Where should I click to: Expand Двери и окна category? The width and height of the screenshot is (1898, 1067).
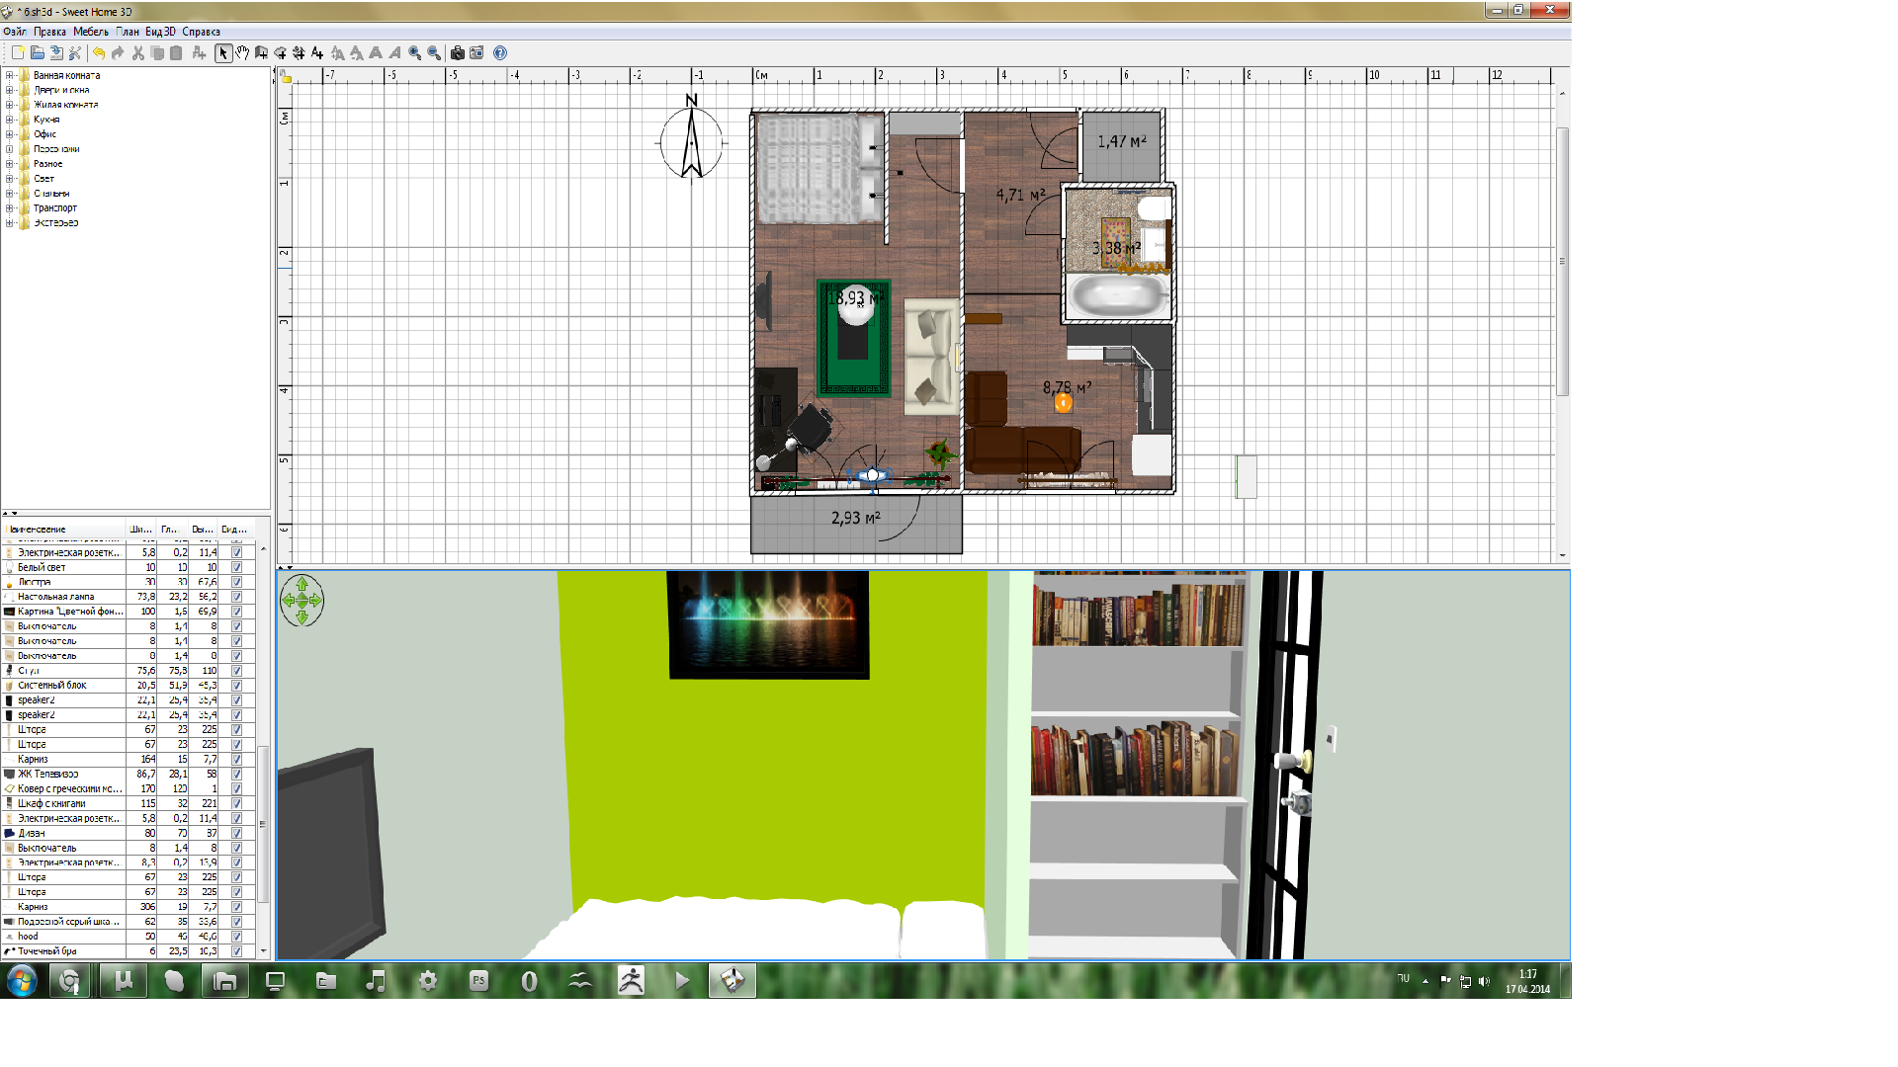tap(10, 90)
